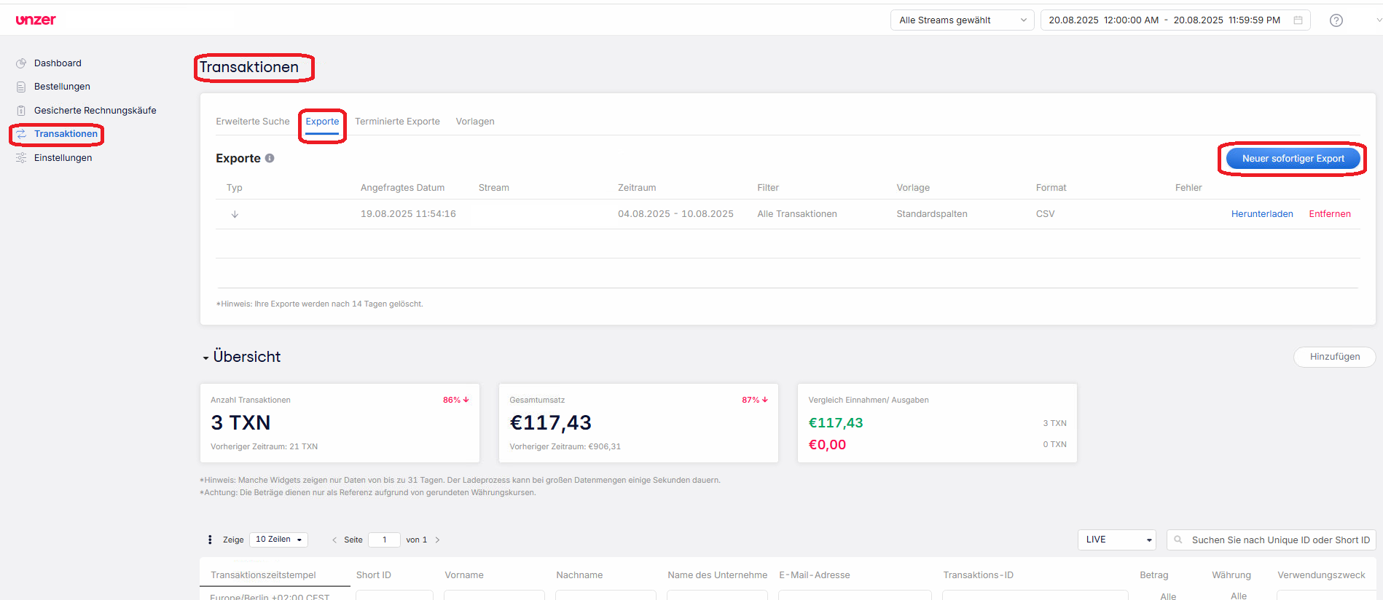Open the help question mark icon
This screenshot has width=1383, height=600.
tap(1336, 20)
